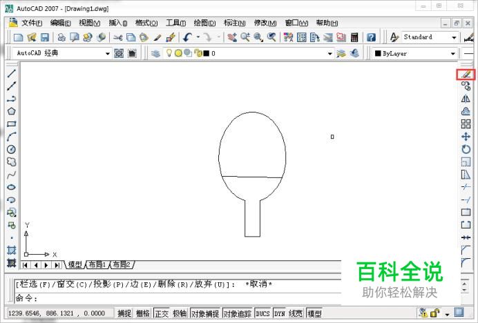
Task: Click the Match Properties brush icon
Action: coord(157,37)
